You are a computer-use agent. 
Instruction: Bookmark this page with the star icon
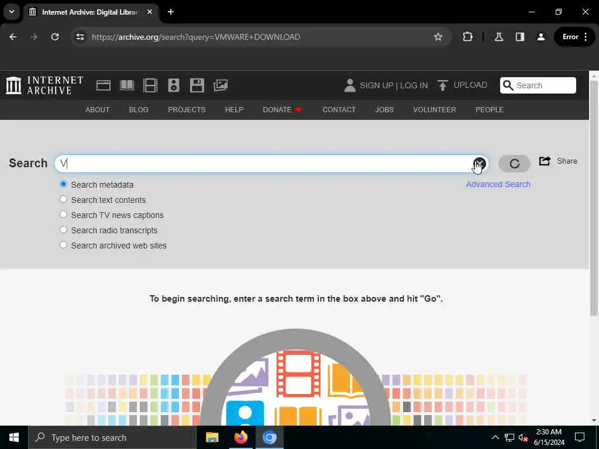click(438, 37)
